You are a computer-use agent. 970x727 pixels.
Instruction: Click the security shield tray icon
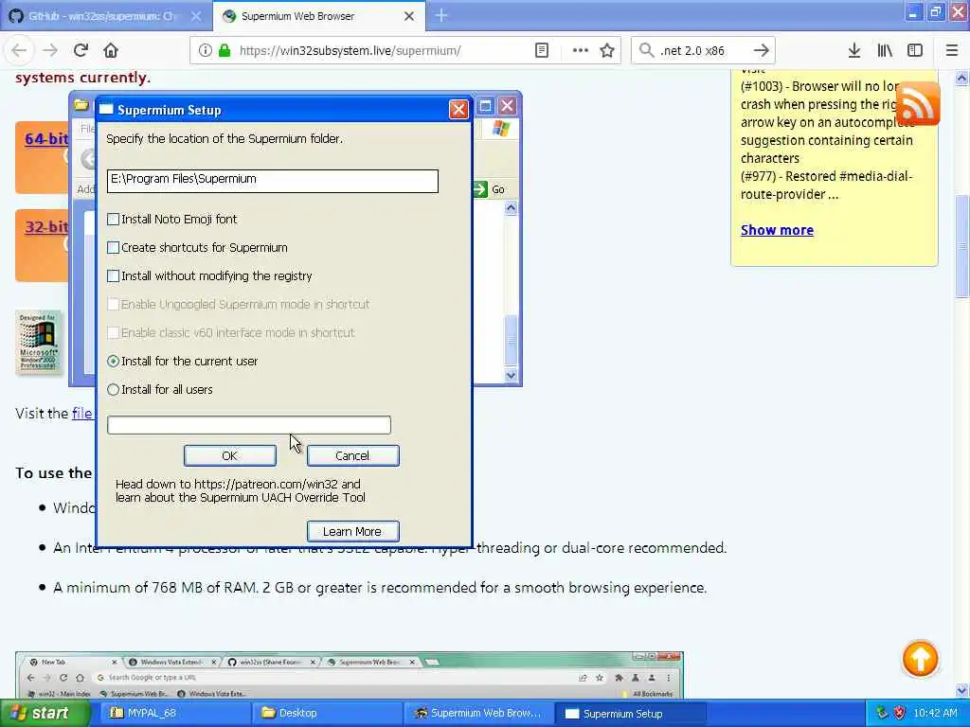[x=900, y=713]
